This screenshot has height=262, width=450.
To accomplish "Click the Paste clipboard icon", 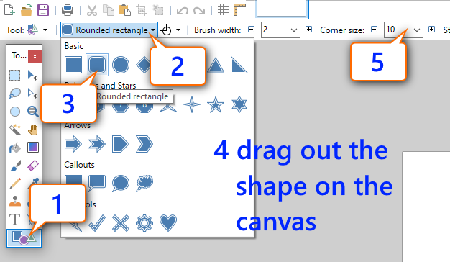I will [x=125, y=10].
